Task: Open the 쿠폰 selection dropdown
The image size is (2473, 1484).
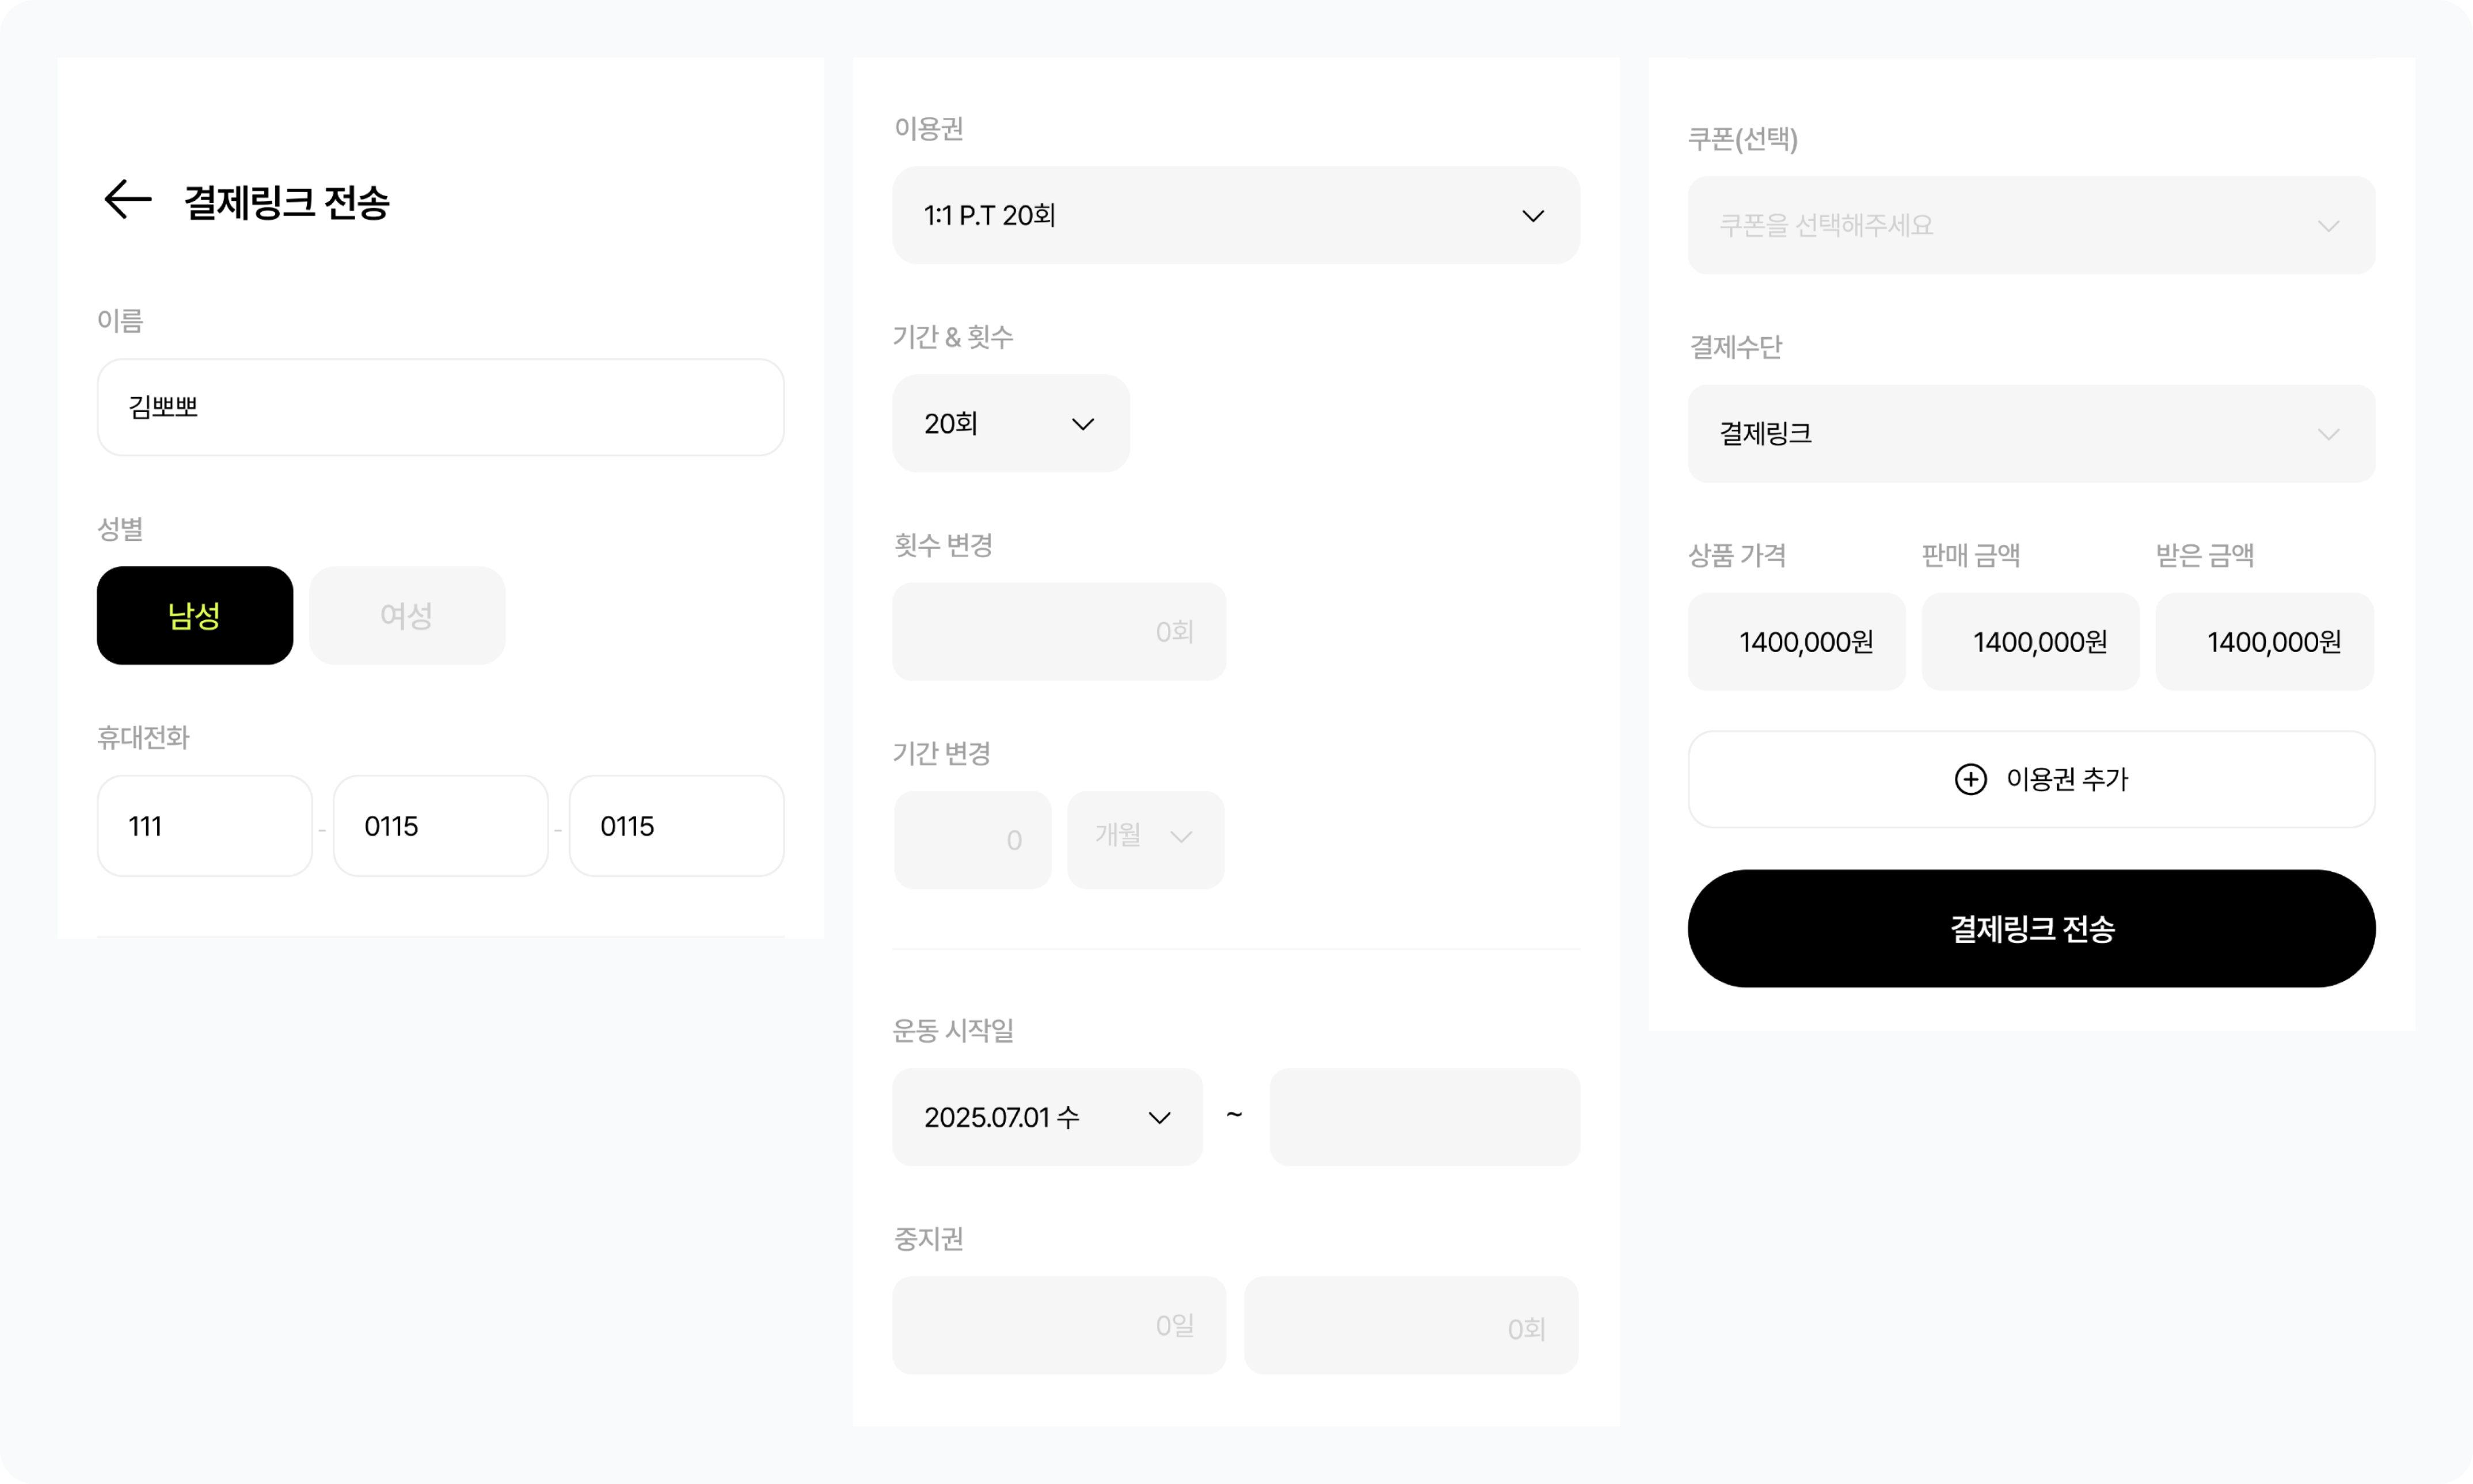Action: coord(2031,225)
